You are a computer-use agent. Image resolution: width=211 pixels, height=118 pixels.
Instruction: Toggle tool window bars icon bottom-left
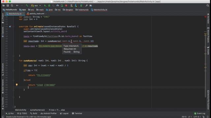tap(3, 117)
